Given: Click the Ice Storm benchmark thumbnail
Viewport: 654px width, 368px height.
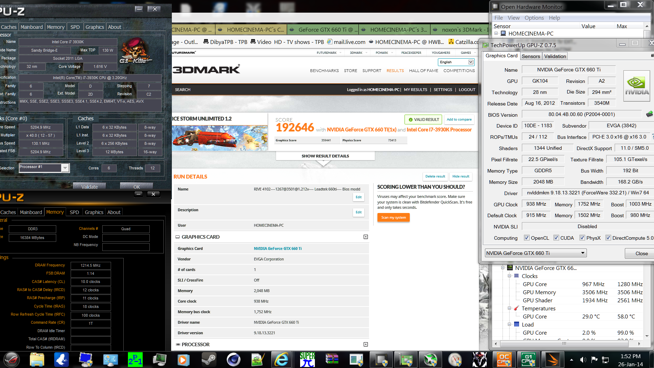Looking at the screenshot, I should [220, 138].
